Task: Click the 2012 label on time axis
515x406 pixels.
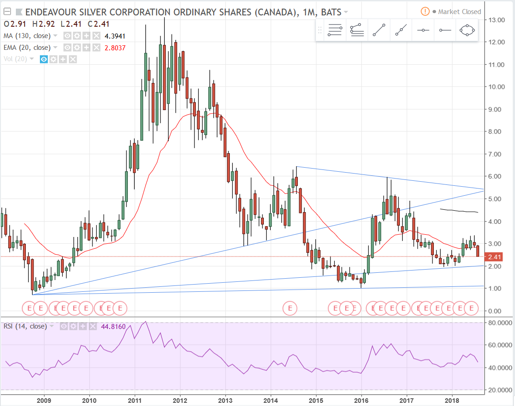Action: coord(180,401)
